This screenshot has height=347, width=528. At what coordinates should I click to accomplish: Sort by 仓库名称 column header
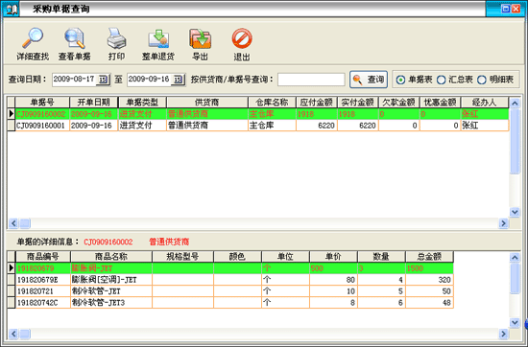click(x=272, y=103)
